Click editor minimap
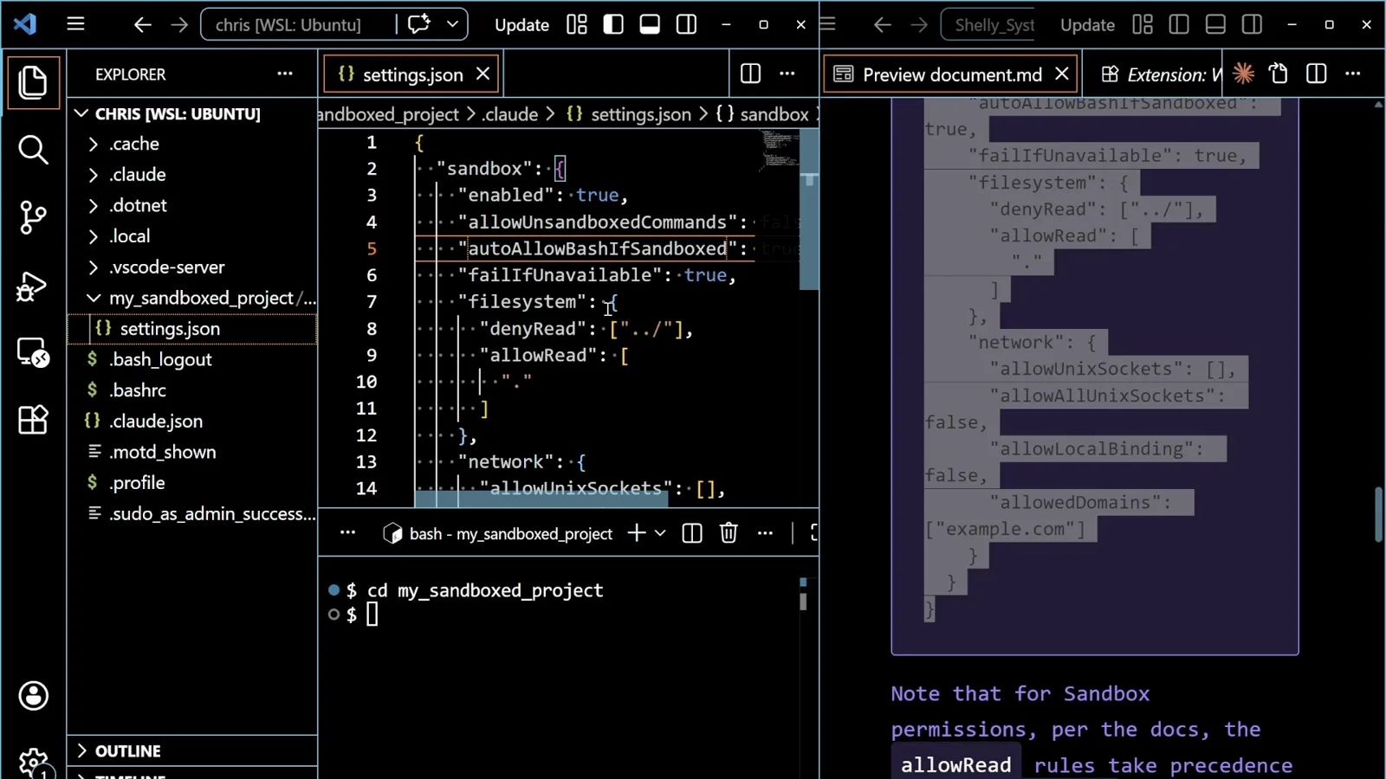Viewport: 1386px width, 779px height. pyautogui.click(x=779, y=150)
